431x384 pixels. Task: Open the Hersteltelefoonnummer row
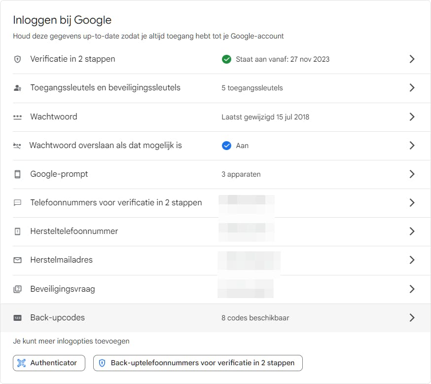click(x=74, y=231)
